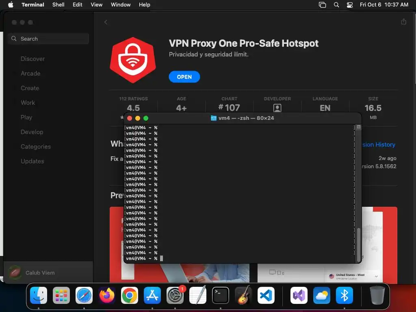416x312 pixels.
Task: Open System Settings with badge in Dock
Action: coord(175,295)
